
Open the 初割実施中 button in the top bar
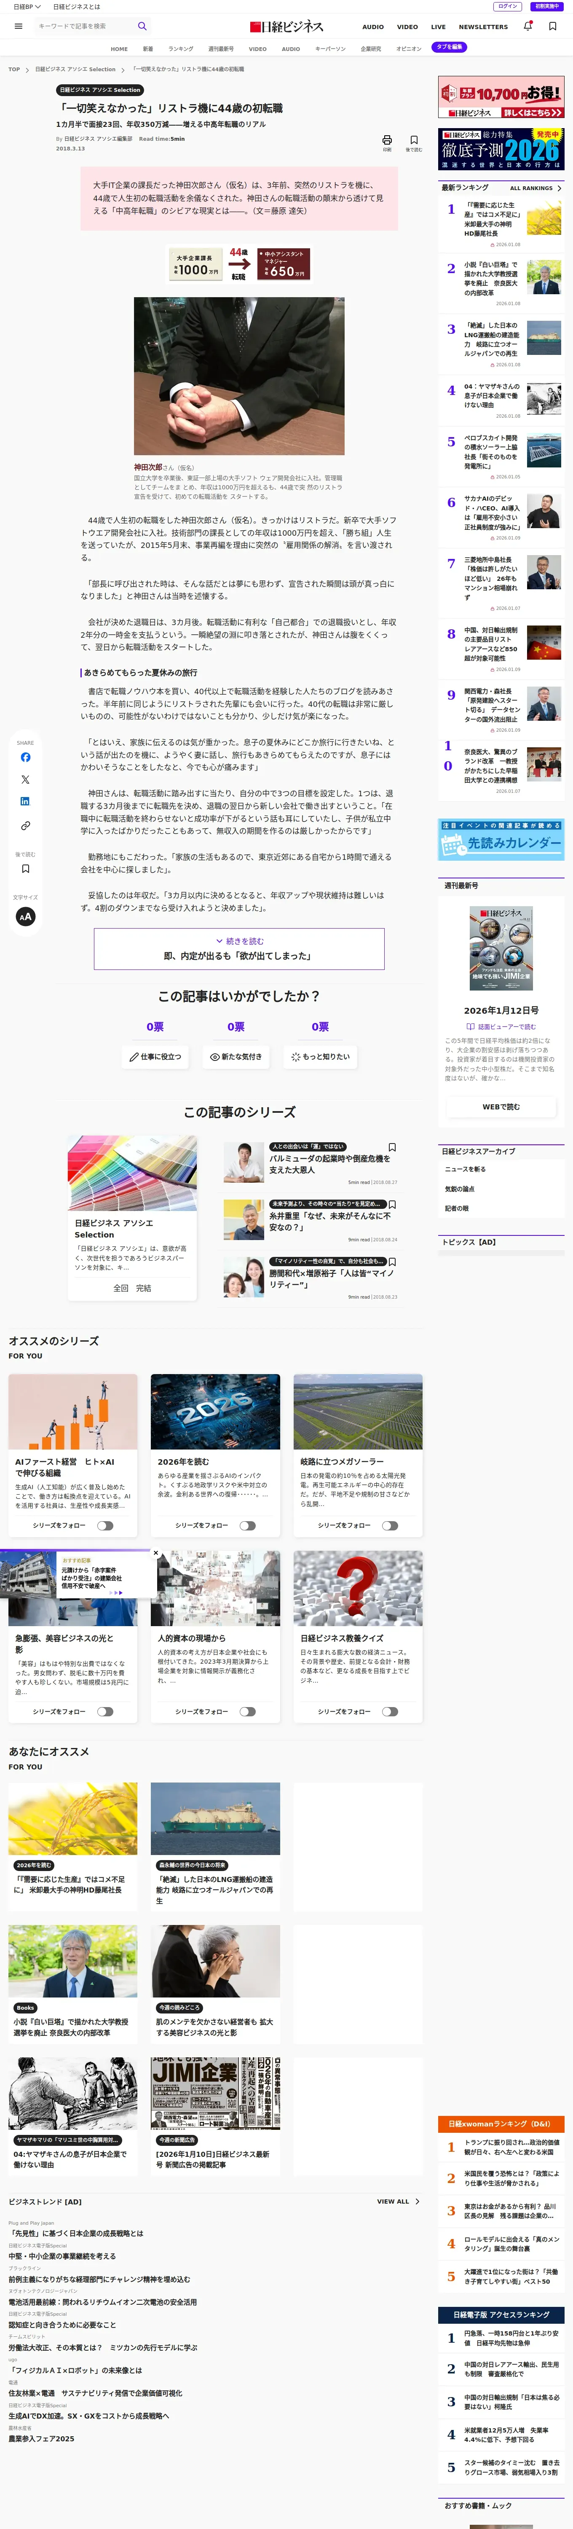pos(547,7)
